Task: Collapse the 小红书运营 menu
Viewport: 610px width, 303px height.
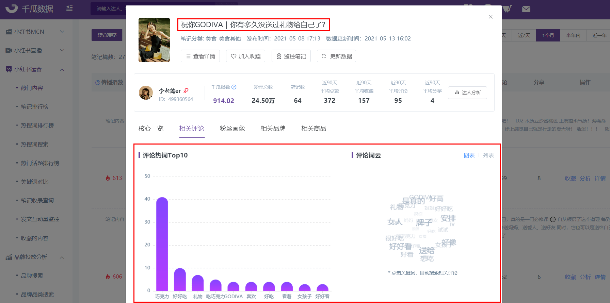Action: pos(35,69)
